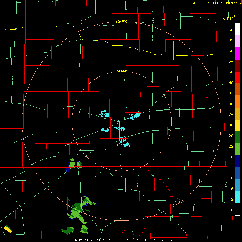Click the 26 value on the legend
242x242 pixels.
click(231, 136)
